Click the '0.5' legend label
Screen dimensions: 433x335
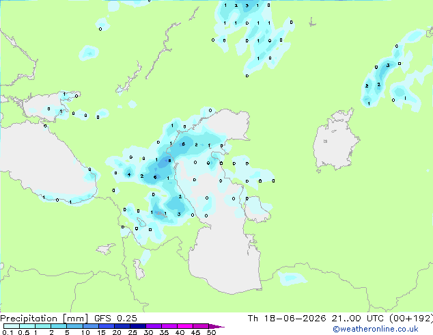[23, 332]
